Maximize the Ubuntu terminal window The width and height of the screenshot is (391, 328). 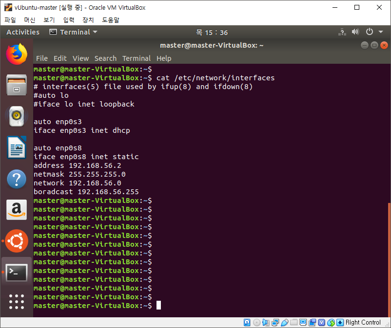click(x=374, y=45)
